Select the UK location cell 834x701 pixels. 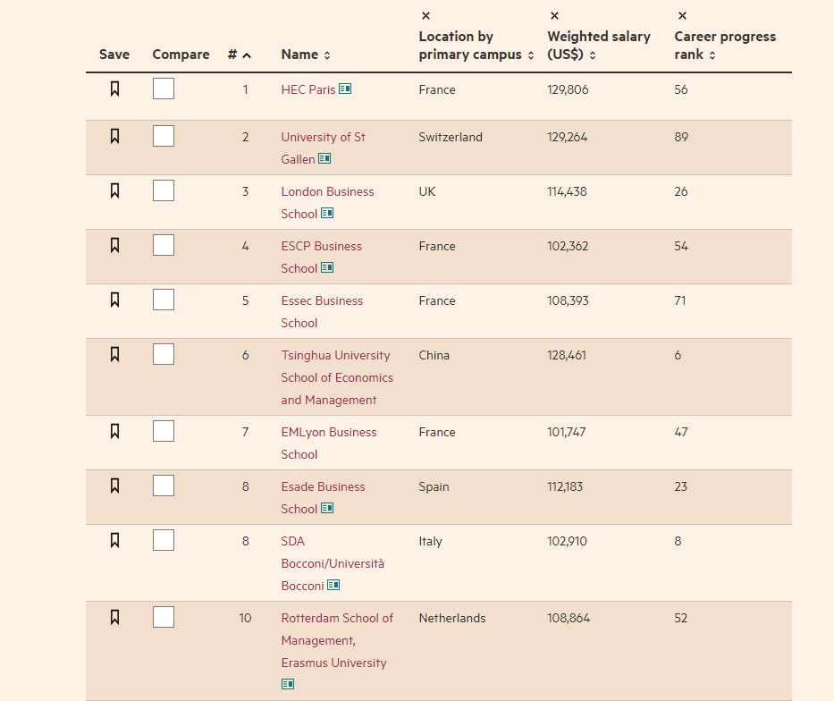tap(427, 191)
